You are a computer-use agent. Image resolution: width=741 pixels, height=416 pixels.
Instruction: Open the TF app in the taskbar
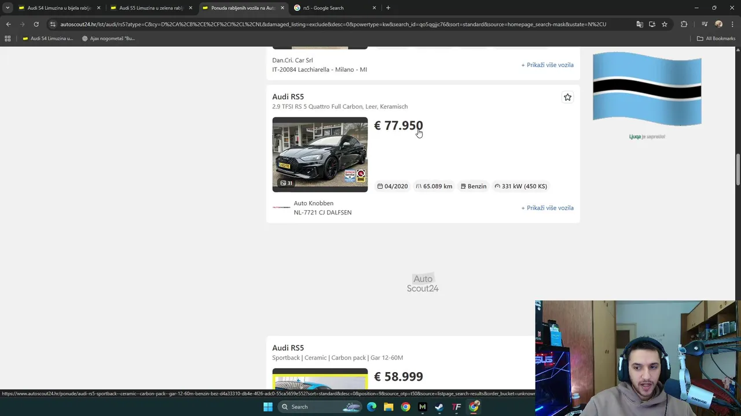pyautogui.click(x=456, y=407)
